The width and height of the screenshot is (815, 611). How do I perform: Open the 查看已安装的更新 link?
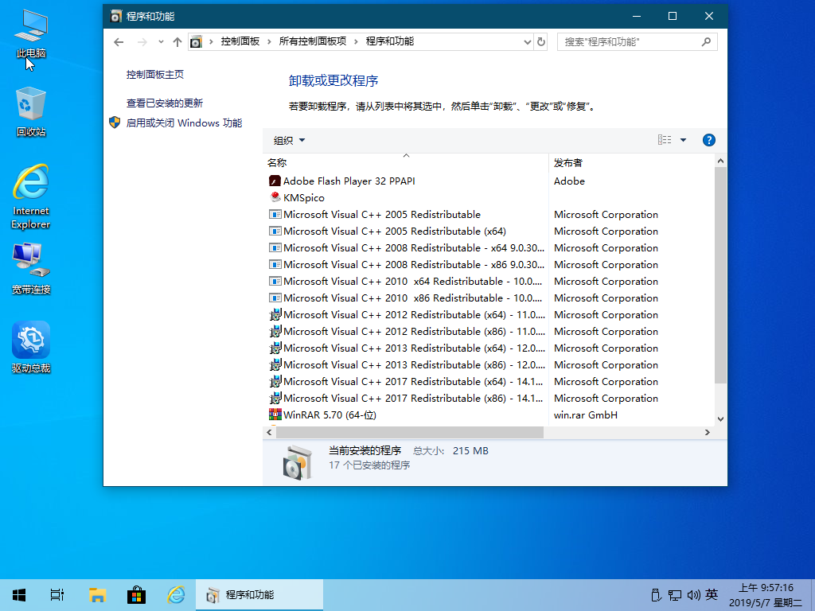(x=164, y=103)
